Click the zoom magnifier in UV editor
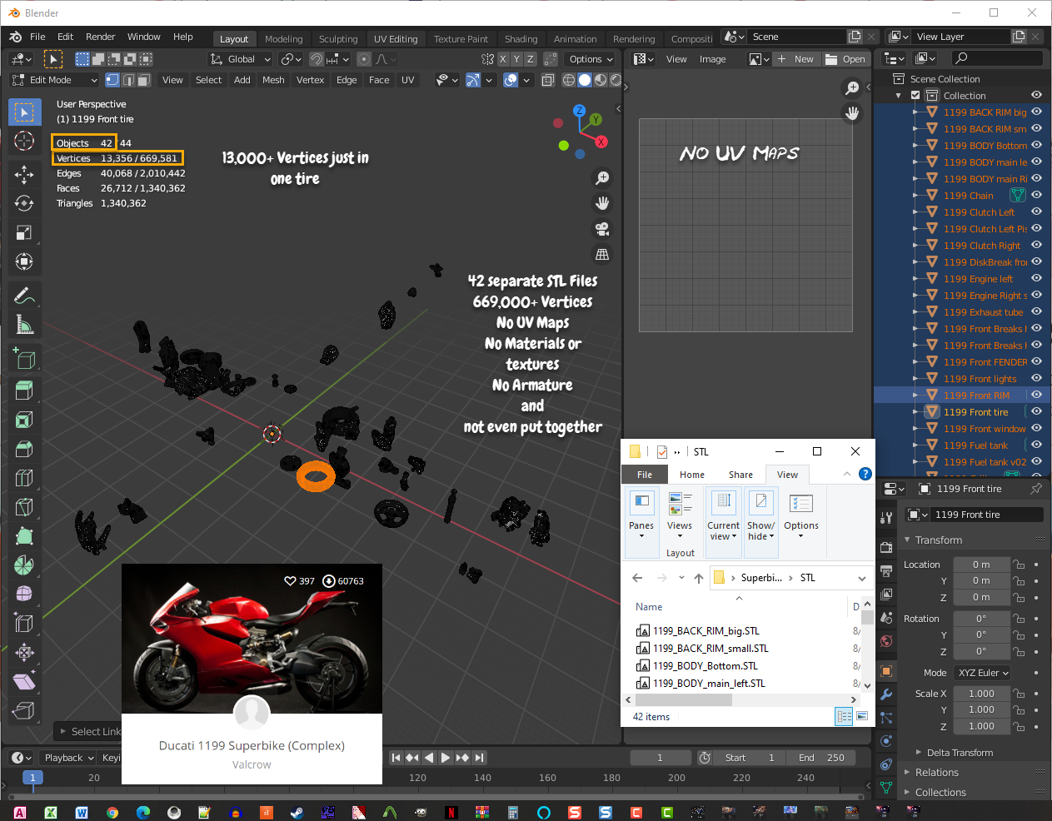This screenshot has width=1052, height=821. click(852, 87)
